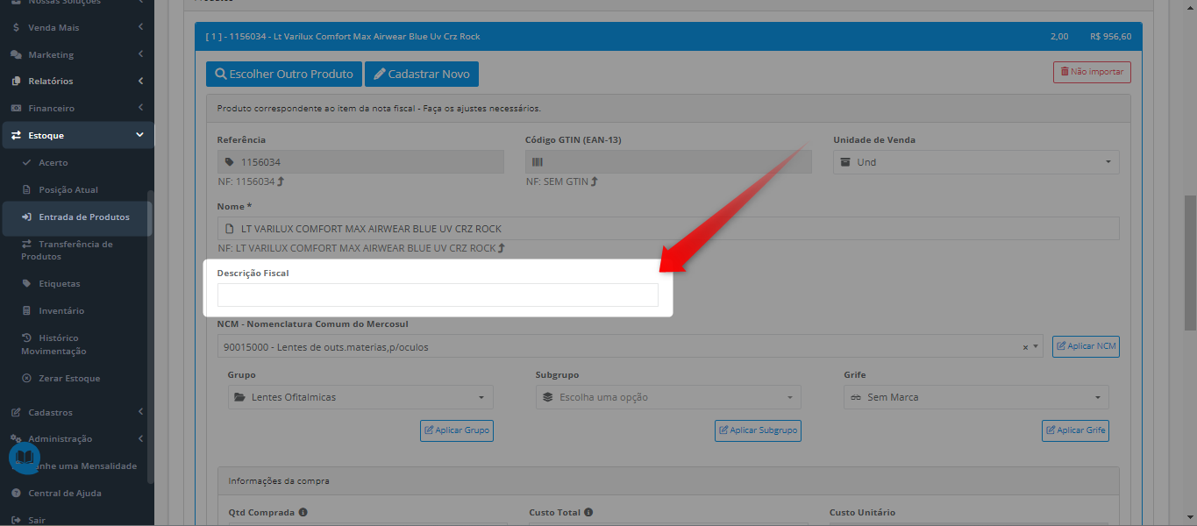The height and width of the screenshot is (526, 1197).
Task: Click the arrow beside NF: SEM GTIN
Action: (x=594, y=181)
